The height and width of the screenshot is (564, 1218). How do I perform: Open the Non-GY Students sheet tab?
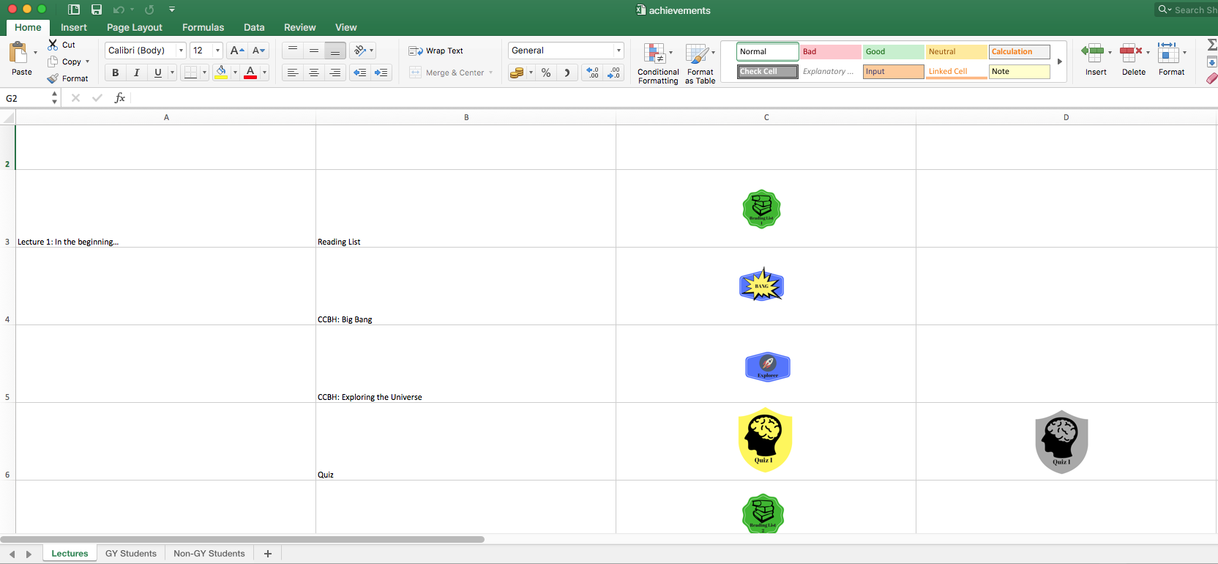[x=209, y=554]
